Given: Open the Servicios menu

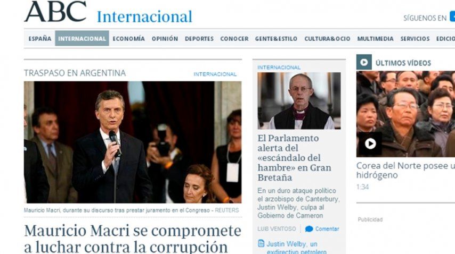Looking at the screenshot, I should [x=415, y=38].
